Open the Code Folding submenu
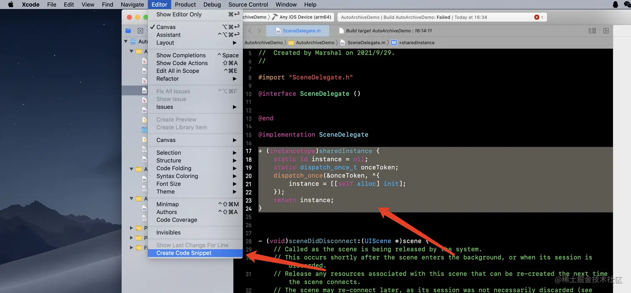This screenshot has width=631, height=293. click(195, 168)
